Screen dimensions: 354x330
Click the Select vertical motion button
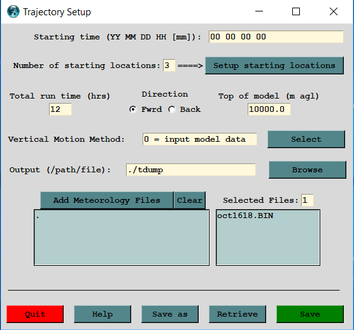[306, 139]
